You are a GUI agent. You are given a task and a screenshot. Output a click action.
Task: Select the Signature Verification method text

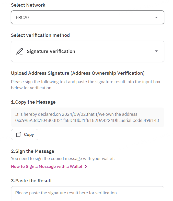(x=51, y=51)
